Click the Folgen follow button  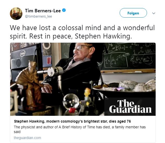(133, 13)
